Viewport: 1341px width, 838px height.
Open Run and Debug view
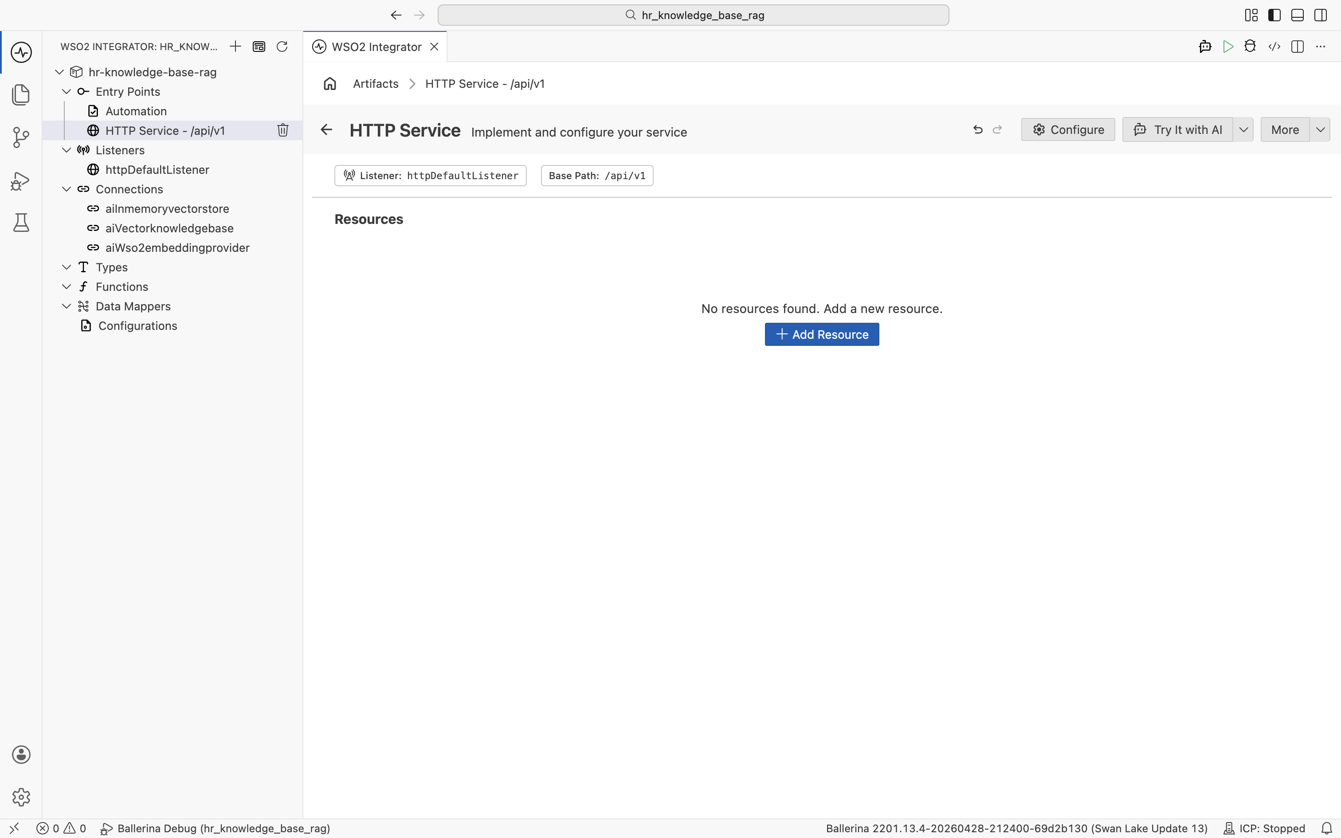[x=21, y=181]
